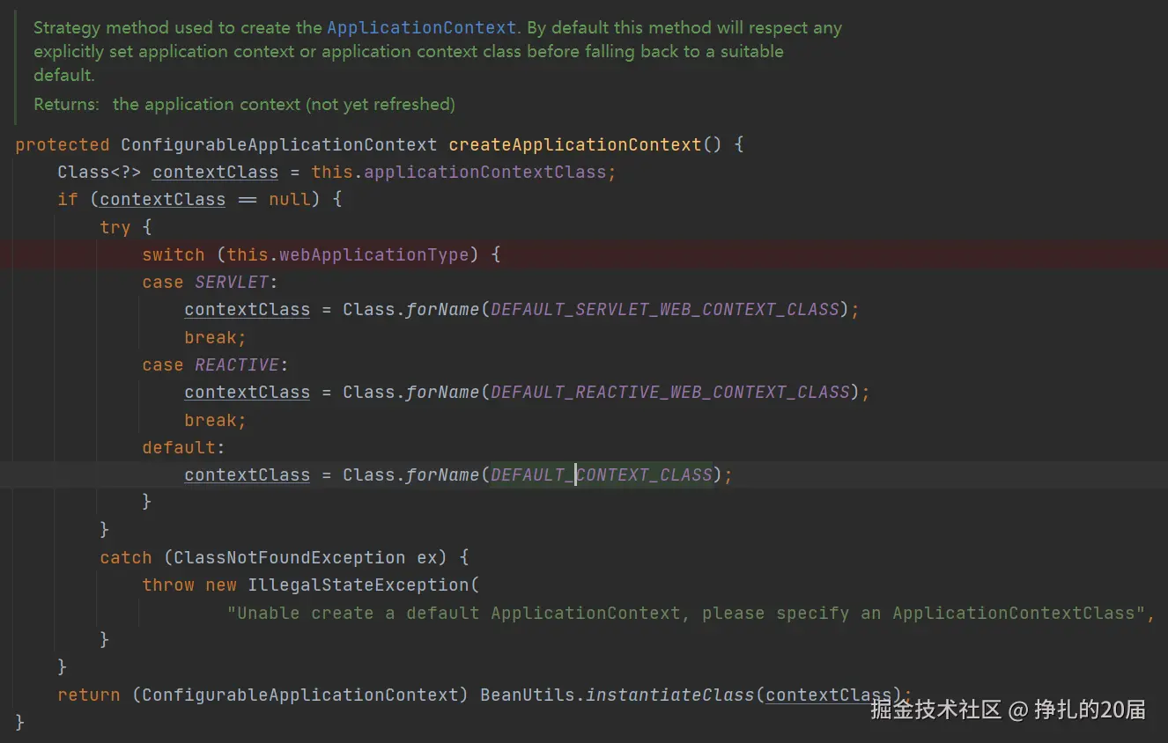Click DEFAULT_SERVLET_WEB_CONTEXT_CLASS constant
This screenshot has height=743, width=1168.
[x=665, y=310]
